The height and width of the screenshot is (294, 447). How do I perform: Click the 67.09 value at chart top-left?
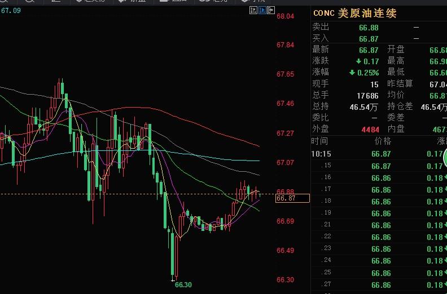(x=11, y=11)
